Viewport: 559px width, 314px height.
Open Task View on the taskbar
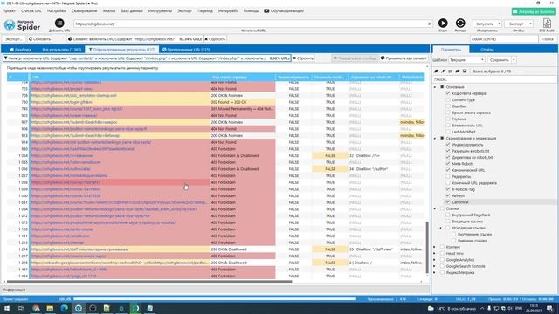coord(21,308)
